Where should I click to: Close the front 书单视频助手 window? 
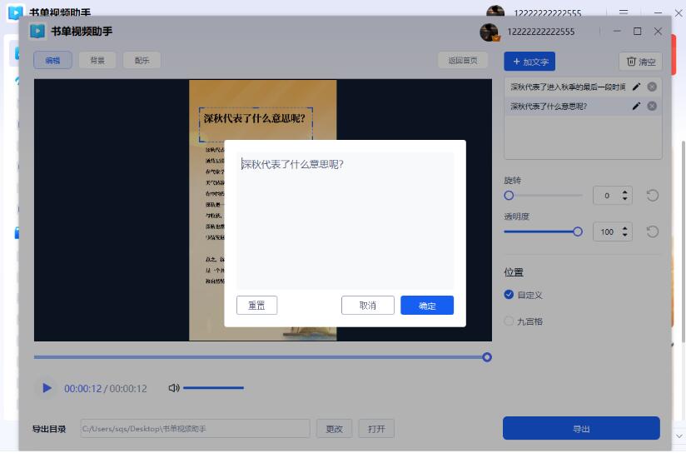658,32
